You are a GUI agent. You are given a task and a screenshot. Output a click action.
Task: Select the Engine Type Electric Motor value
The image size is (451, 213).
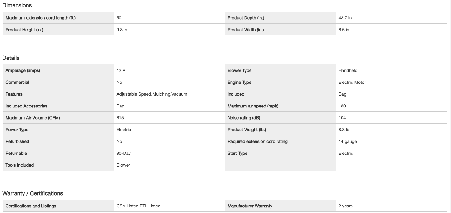point(352,82)
